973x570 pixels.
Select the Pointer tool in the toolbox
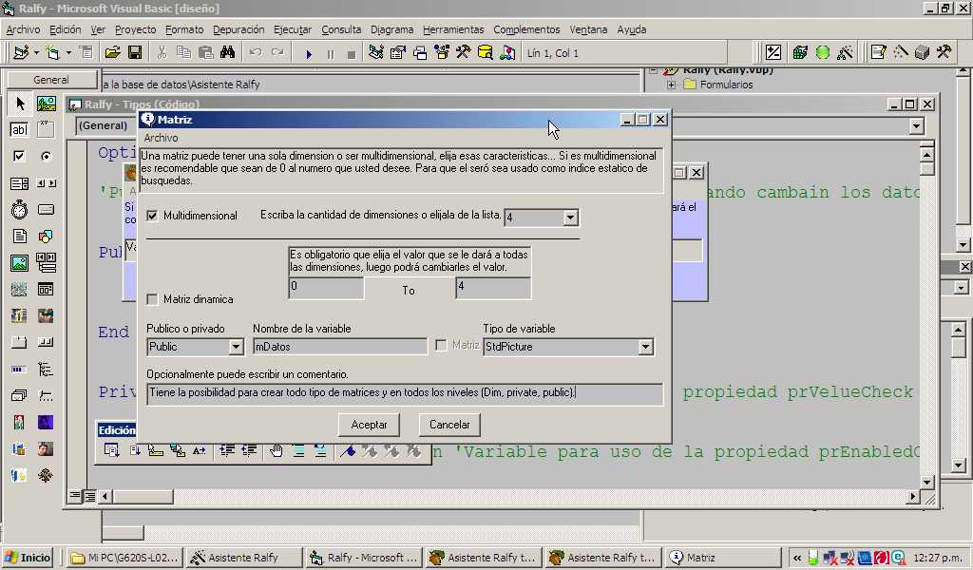click(19, 104)
